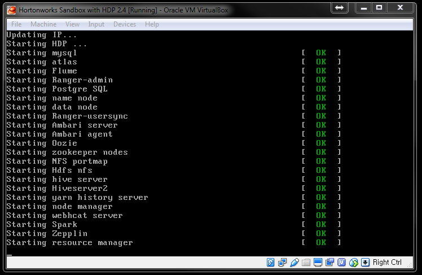422x275 pixels.
Task: Click the 'Starting Postgre SQL' line
Action: pyautogui.click(x=57, y=89)
